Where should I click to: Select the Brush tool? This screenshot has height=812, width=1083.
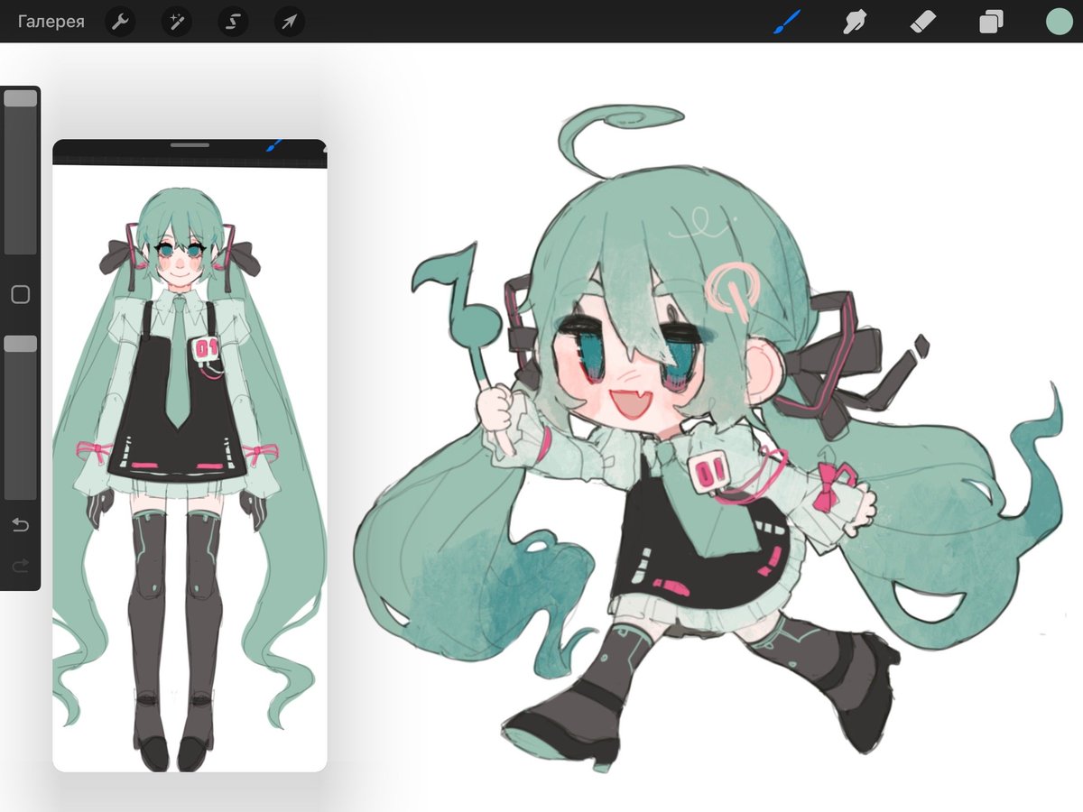click(x=787, y=22)
